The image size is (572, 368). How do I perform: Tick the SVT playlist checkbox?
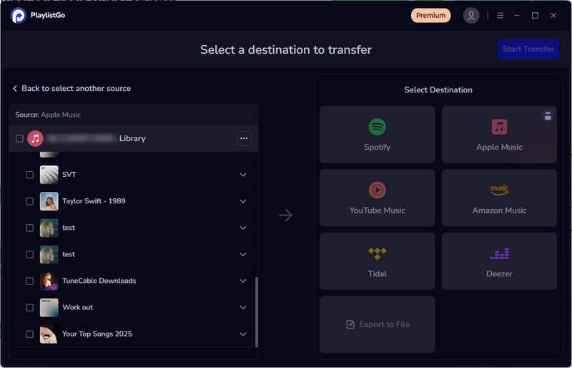(x=30, y=175)
